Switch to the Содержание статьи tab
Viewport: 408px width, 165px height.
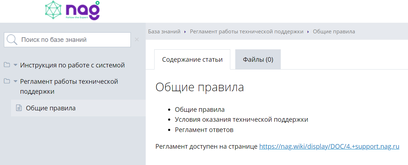click(x=192, y=60)
